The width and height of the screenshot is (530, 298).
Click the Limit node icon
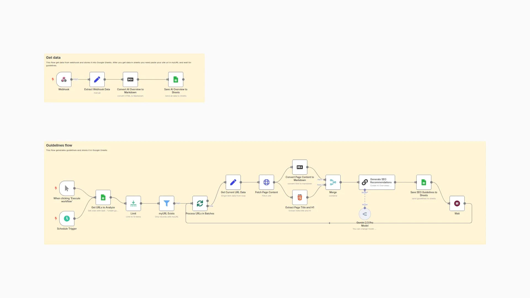coord(133,203)
